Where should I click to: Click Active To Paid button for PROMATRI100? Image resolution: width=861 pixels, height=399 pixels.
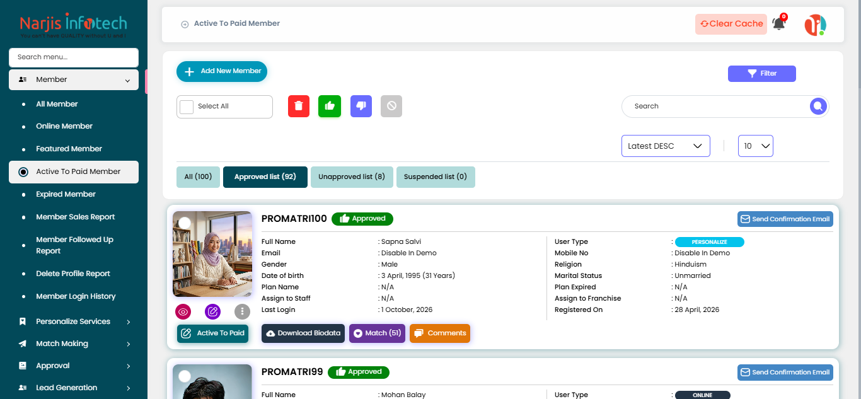coord(213,333)
